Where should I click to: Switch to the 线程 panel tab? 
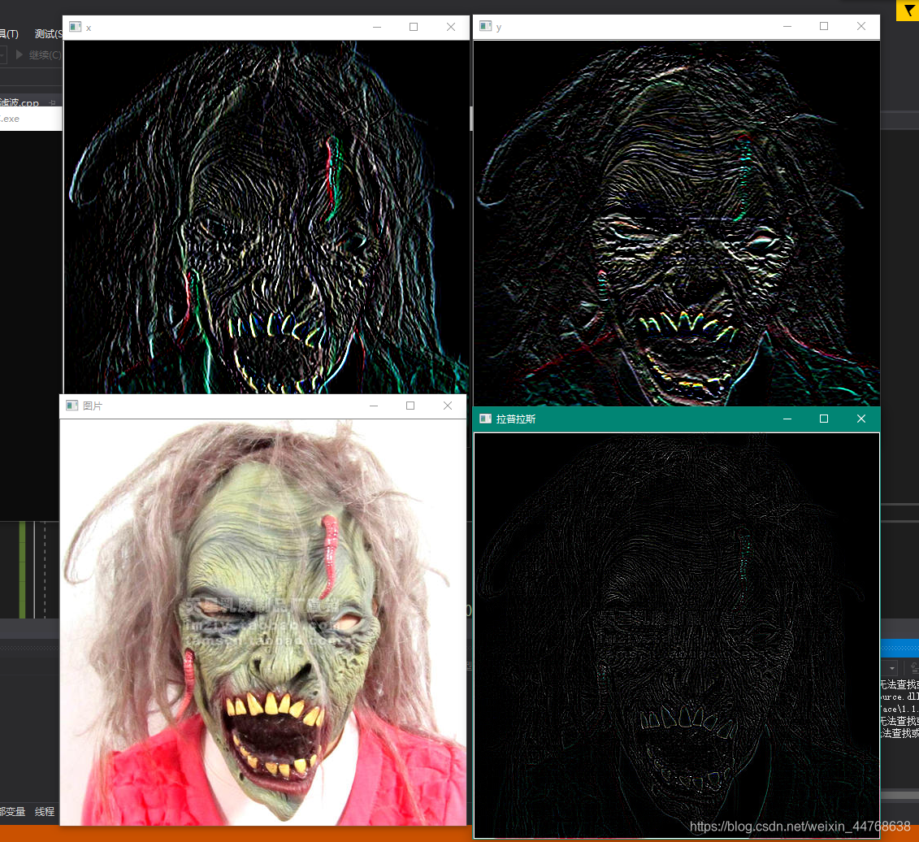click(45, 812)
